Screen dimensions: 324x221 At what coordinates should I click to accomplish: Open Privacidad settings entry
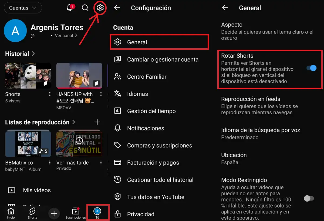(141, 214)
